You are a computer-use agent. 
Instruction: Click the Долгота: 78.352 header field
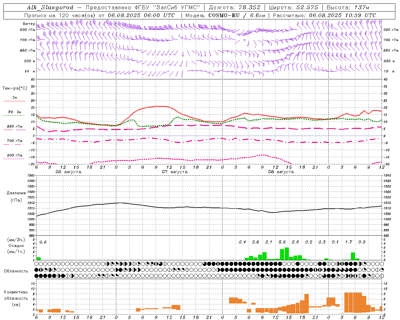tap(234, 7)
